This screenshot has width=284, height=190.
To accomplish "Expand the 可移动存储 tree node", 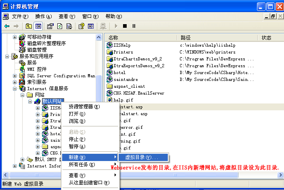I will (x=15, y=37).
